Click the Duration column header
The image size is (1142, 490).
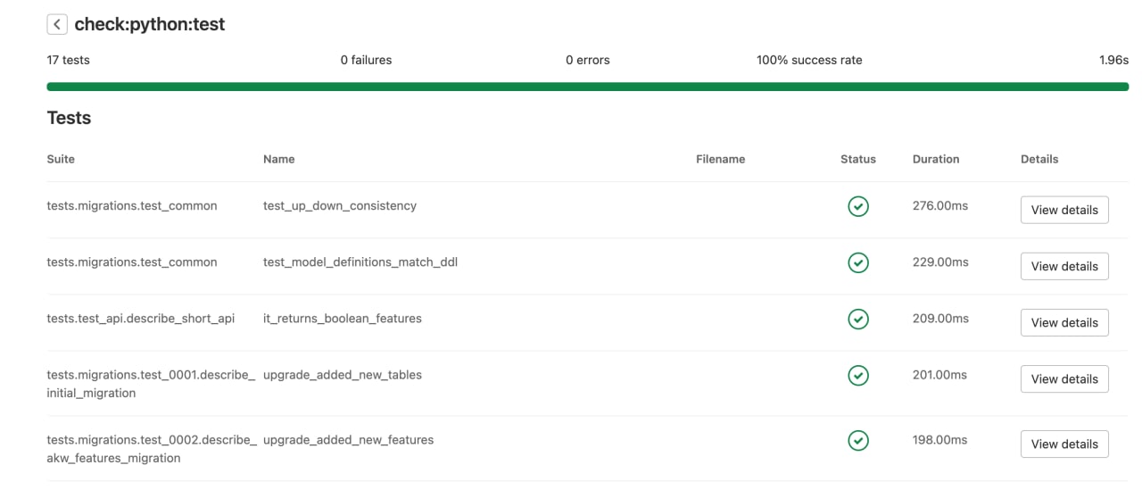coord(936,159)
